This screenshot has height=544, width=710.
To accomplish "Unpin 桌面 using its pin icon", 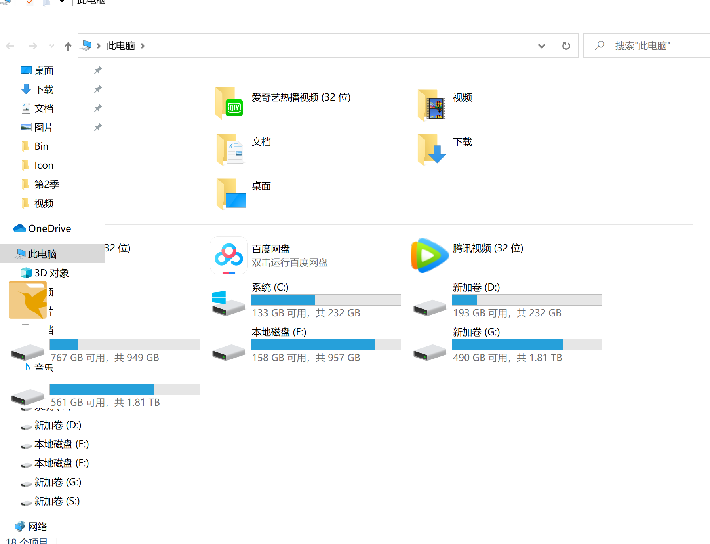I will coord(98,70).
